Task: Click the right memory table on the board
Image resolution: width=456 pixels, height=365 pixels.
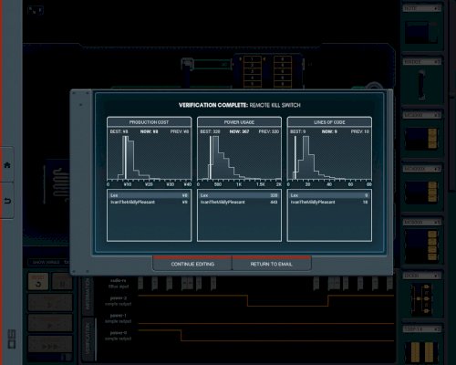Action: tap(283, 71)
